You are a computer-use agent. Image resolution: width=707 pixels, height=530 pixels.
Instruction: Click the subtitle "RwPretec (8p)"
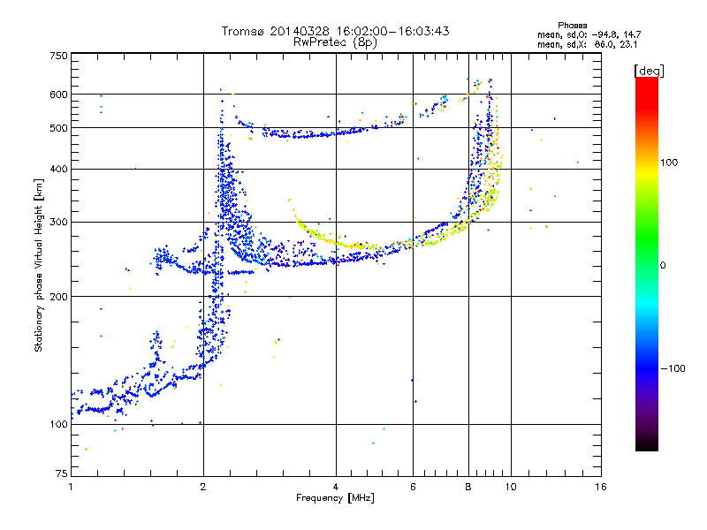335,42
